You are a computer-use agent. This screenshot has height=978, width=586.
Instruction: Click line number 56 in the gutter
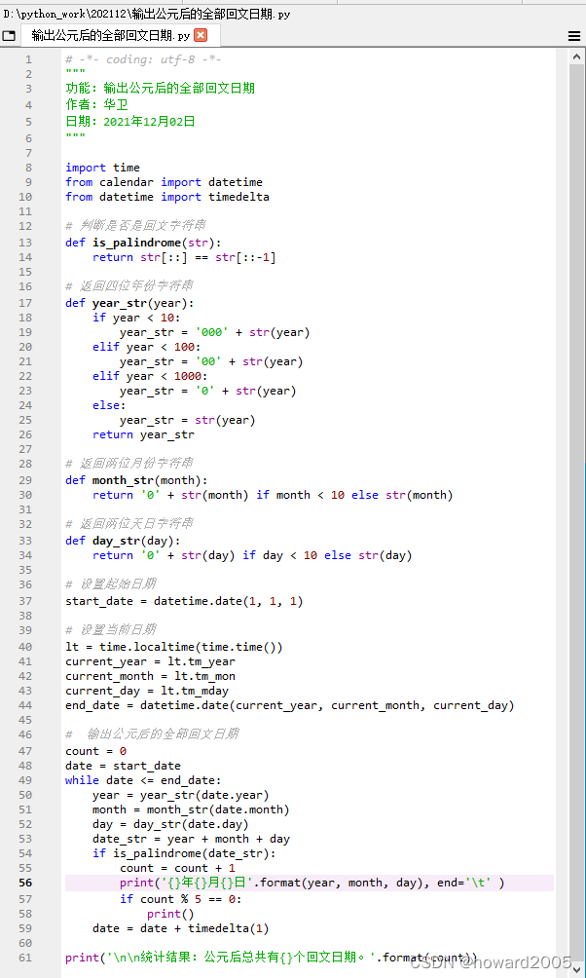pyautogui.click(x=25, y=883)
